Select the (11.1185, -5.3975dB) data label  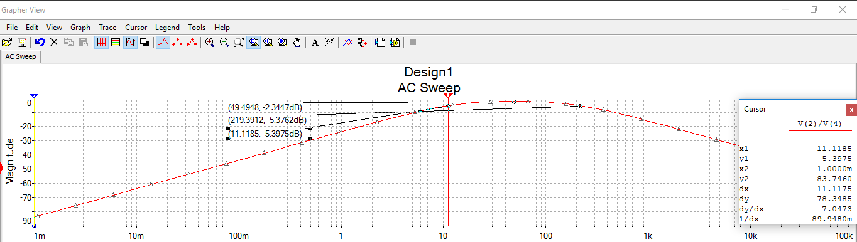click(x=266, y=134)
